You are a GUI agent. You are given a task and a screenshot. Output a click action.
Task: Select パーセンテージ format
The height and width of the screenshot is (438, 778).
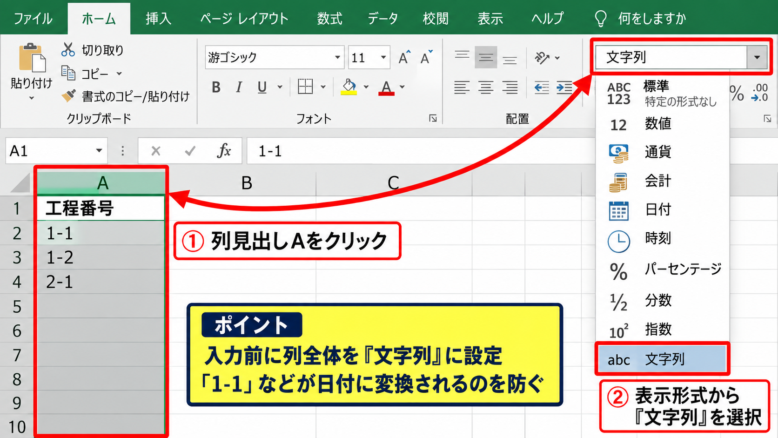pyautogui.click(x=662, y=270)
